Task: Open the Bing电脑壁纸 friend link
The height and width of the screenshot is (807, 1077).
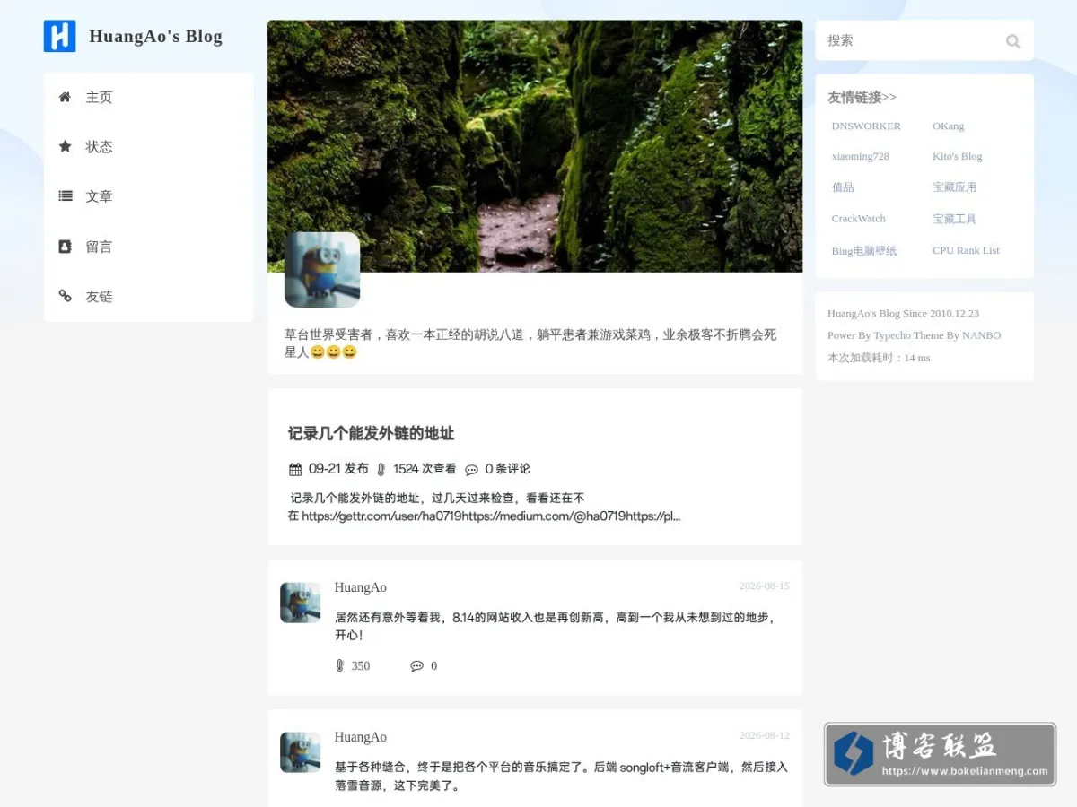Action: coord(864,251)
